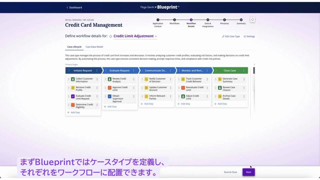
Task: Go to the Data & Integrations step
Action: tap(207, 20)
